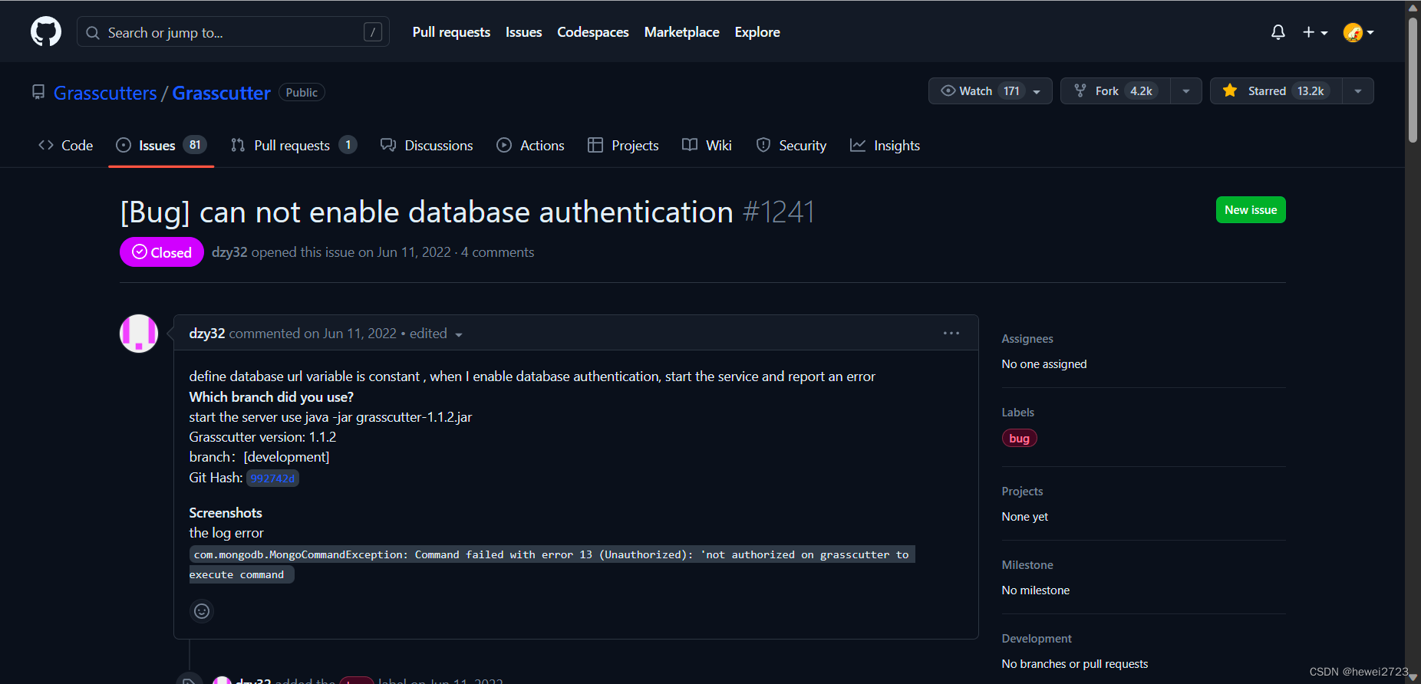This screenshot has width=1421, height=684.
Task: Expand the edited history dropdown
Action: tap(436, 334)
